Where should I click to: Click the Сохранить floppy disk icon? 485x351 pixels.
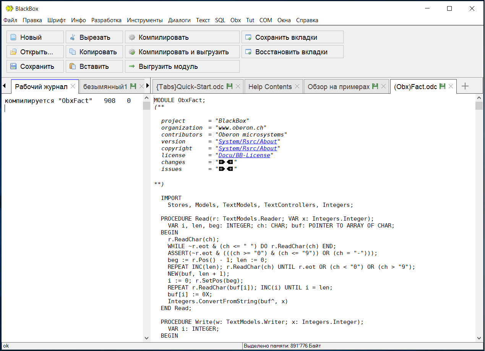tap(13, 67)
